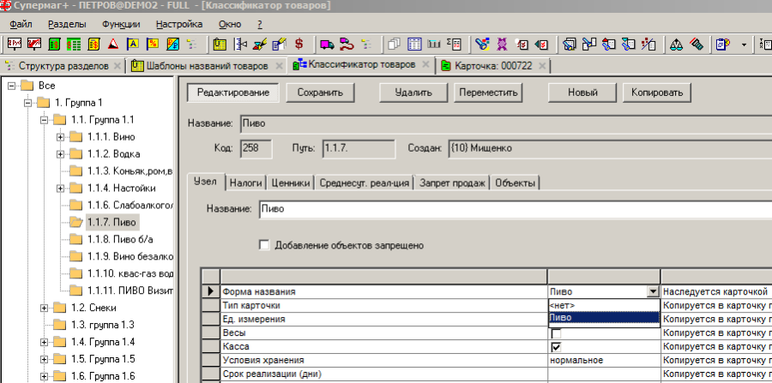Click the Сохранить button
The width and height of the screenshot is (772, 383).
pyautogui.click(x=320, y=93)
